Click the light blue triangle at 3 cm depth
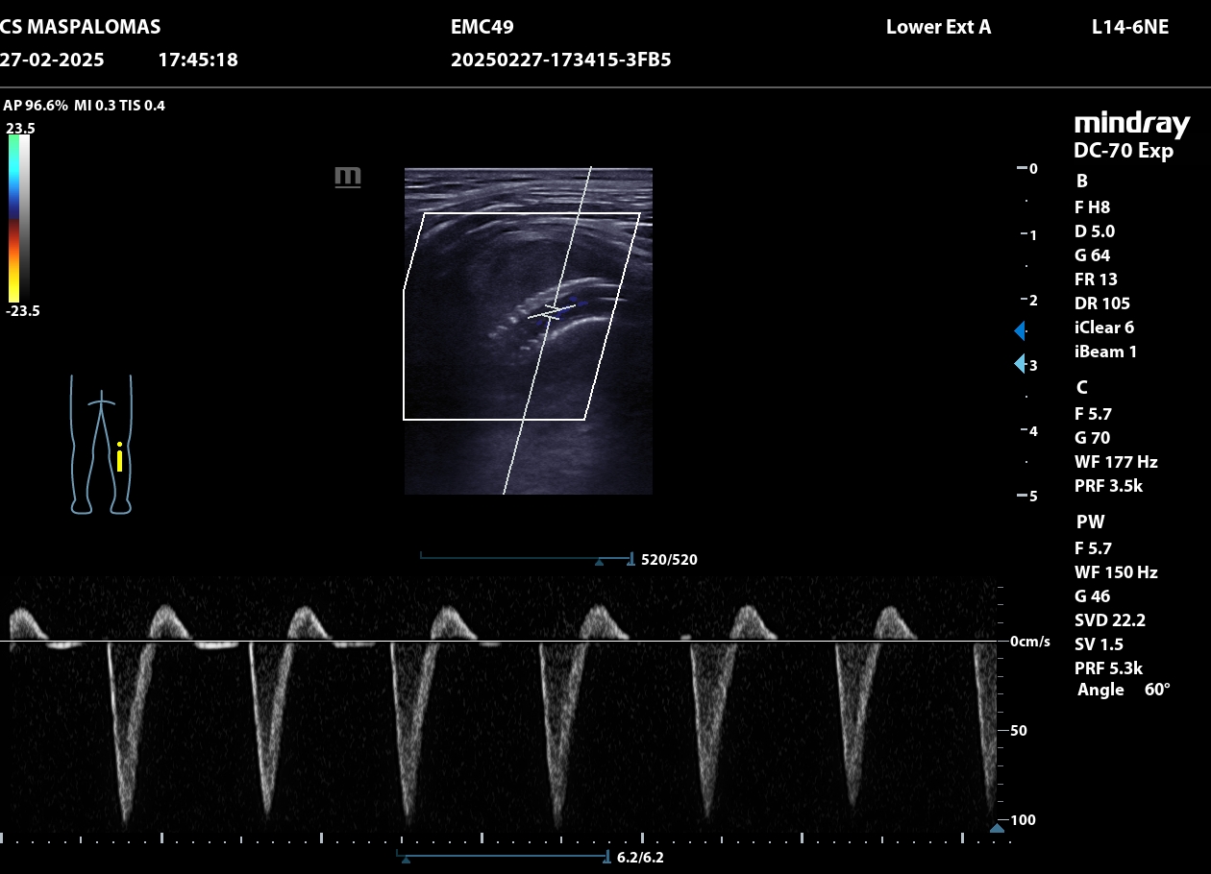The width and height of the screenshot is (1211, 874). [1020, 364]
